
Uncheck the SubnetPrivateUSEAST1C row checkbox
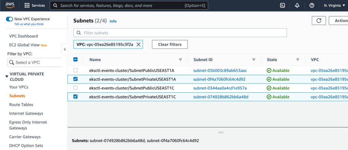pos(75,97)
